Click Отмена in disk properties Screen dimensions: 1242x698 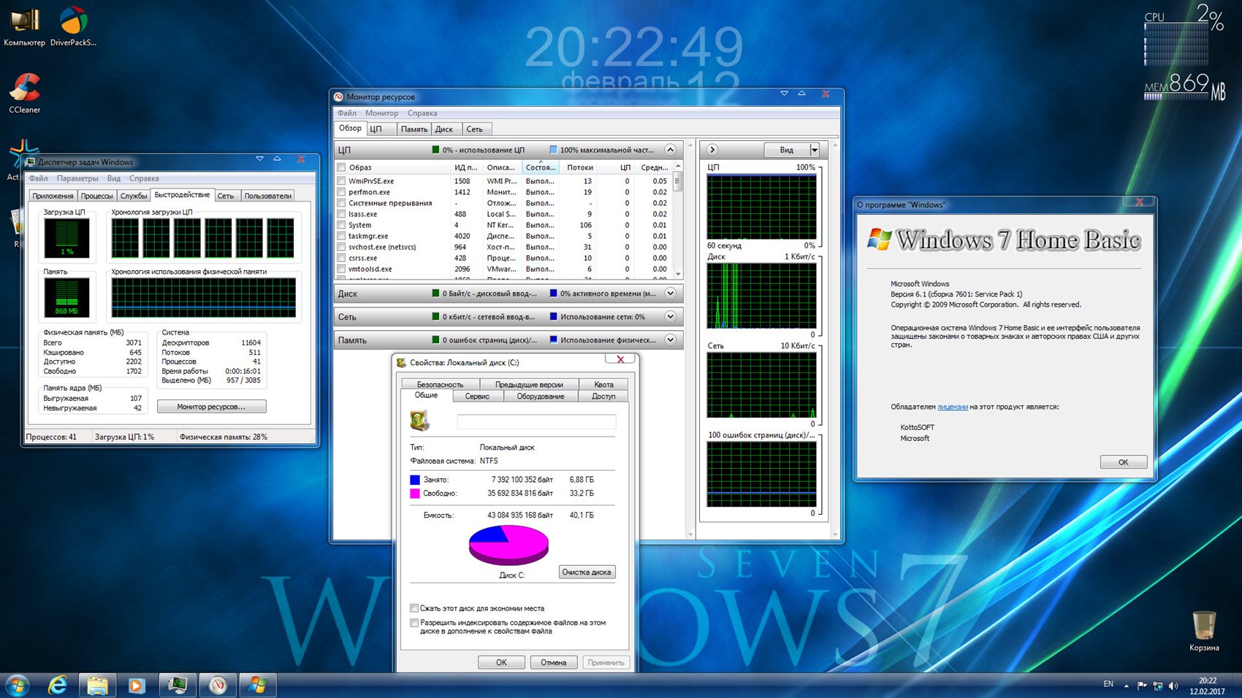click(553, 662)
